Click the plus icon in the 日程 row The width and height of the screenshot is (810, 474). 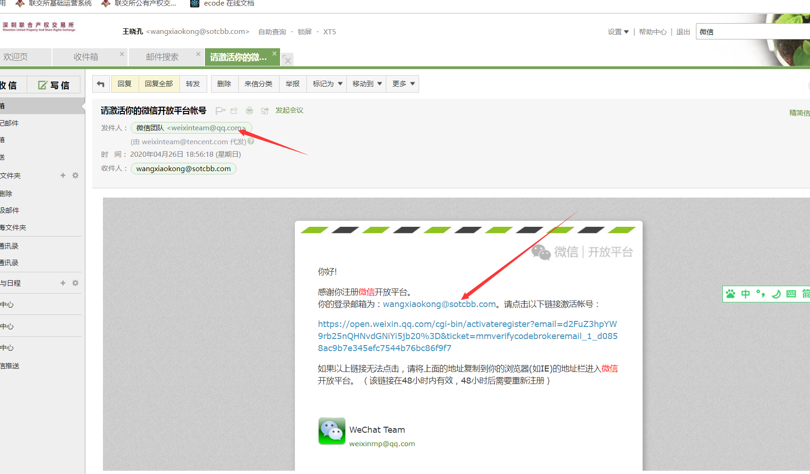[x=63, y=283]
